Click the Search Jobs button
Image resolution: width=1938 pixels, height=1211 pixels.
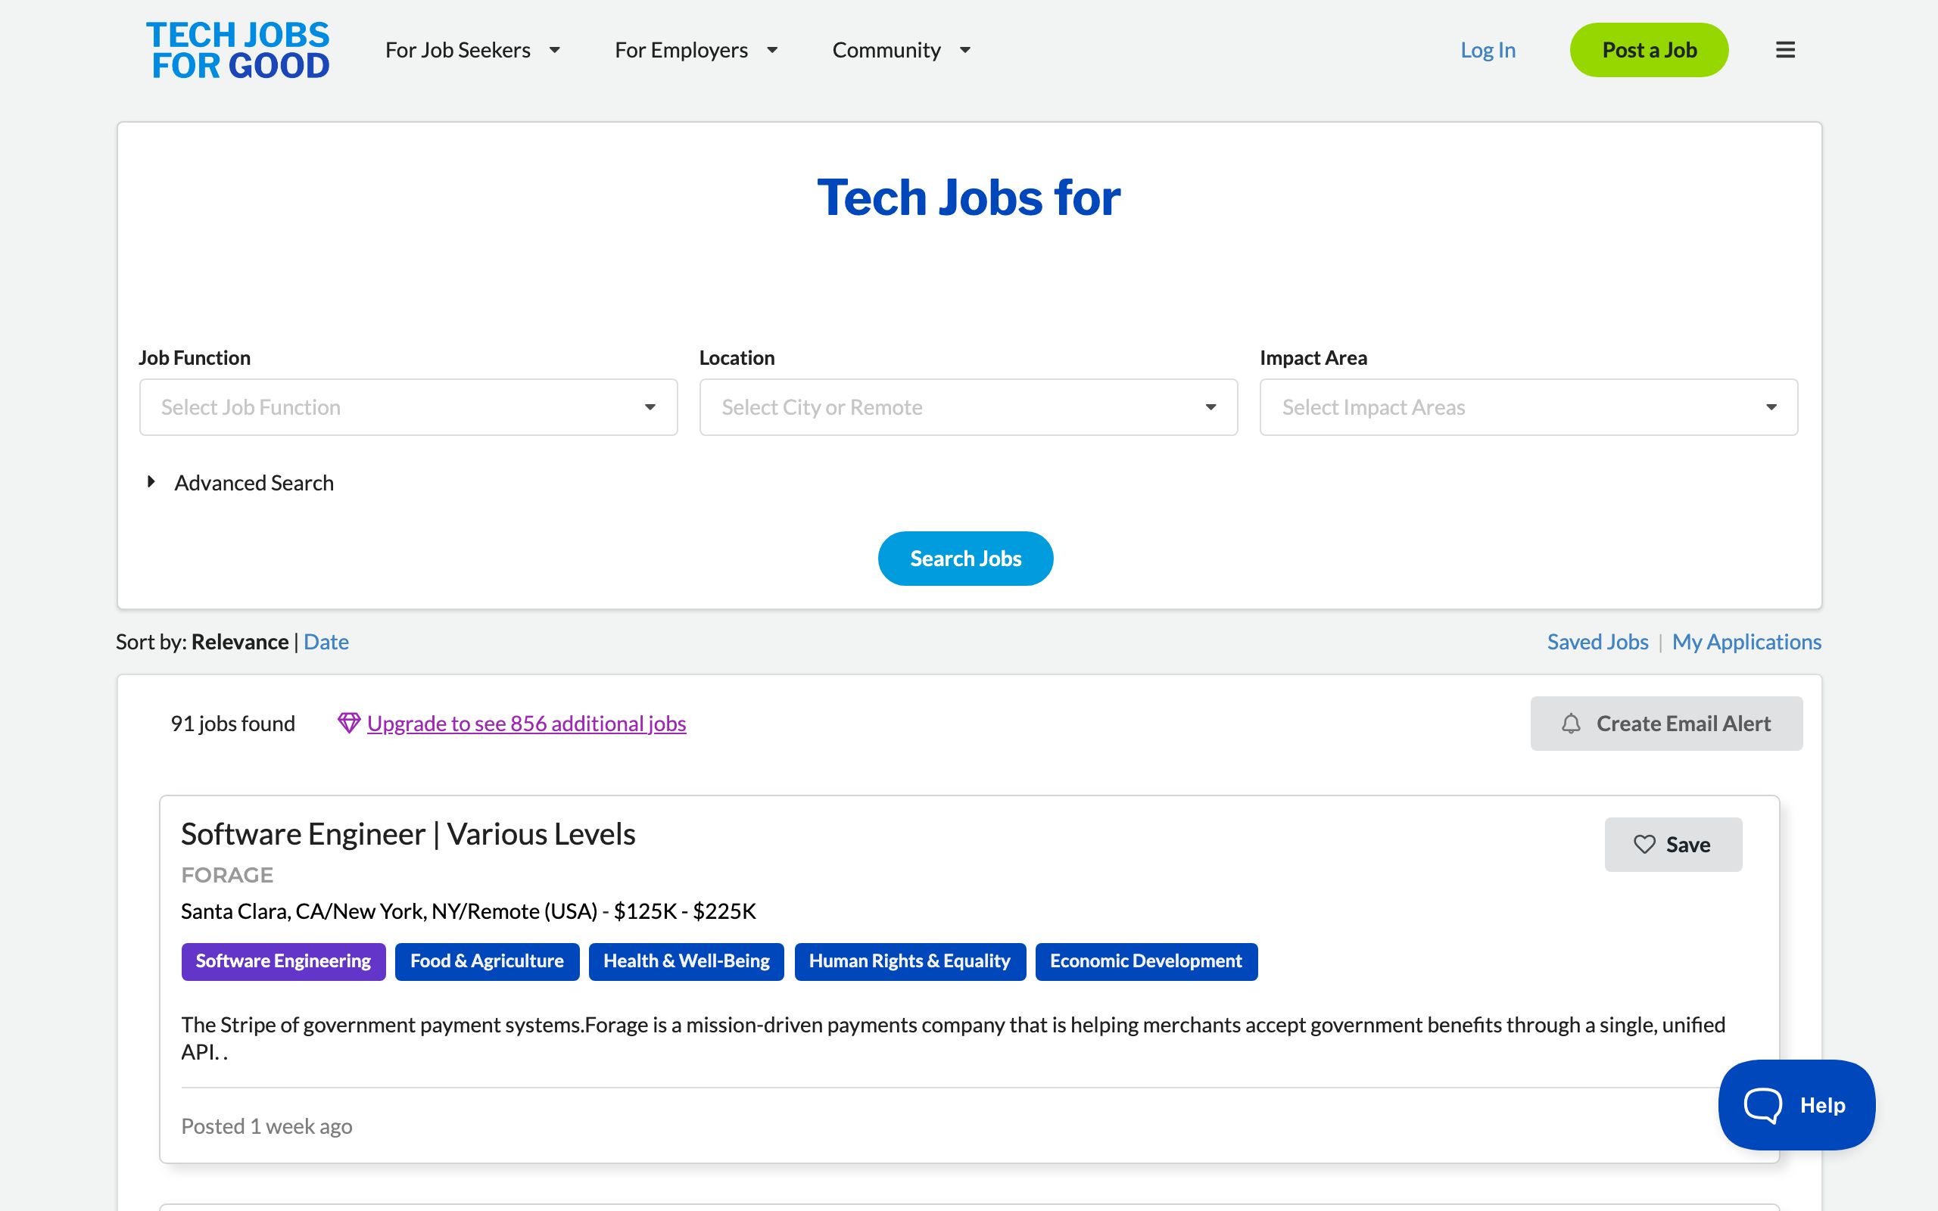[965, 559]
